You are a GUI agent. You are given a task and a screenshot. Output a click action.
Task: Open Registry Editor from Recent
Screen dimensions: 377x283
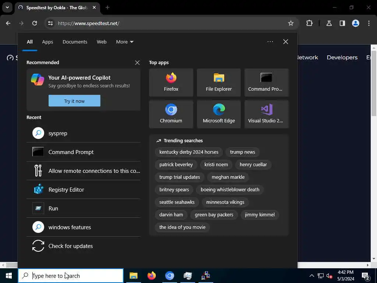(84, 190)
